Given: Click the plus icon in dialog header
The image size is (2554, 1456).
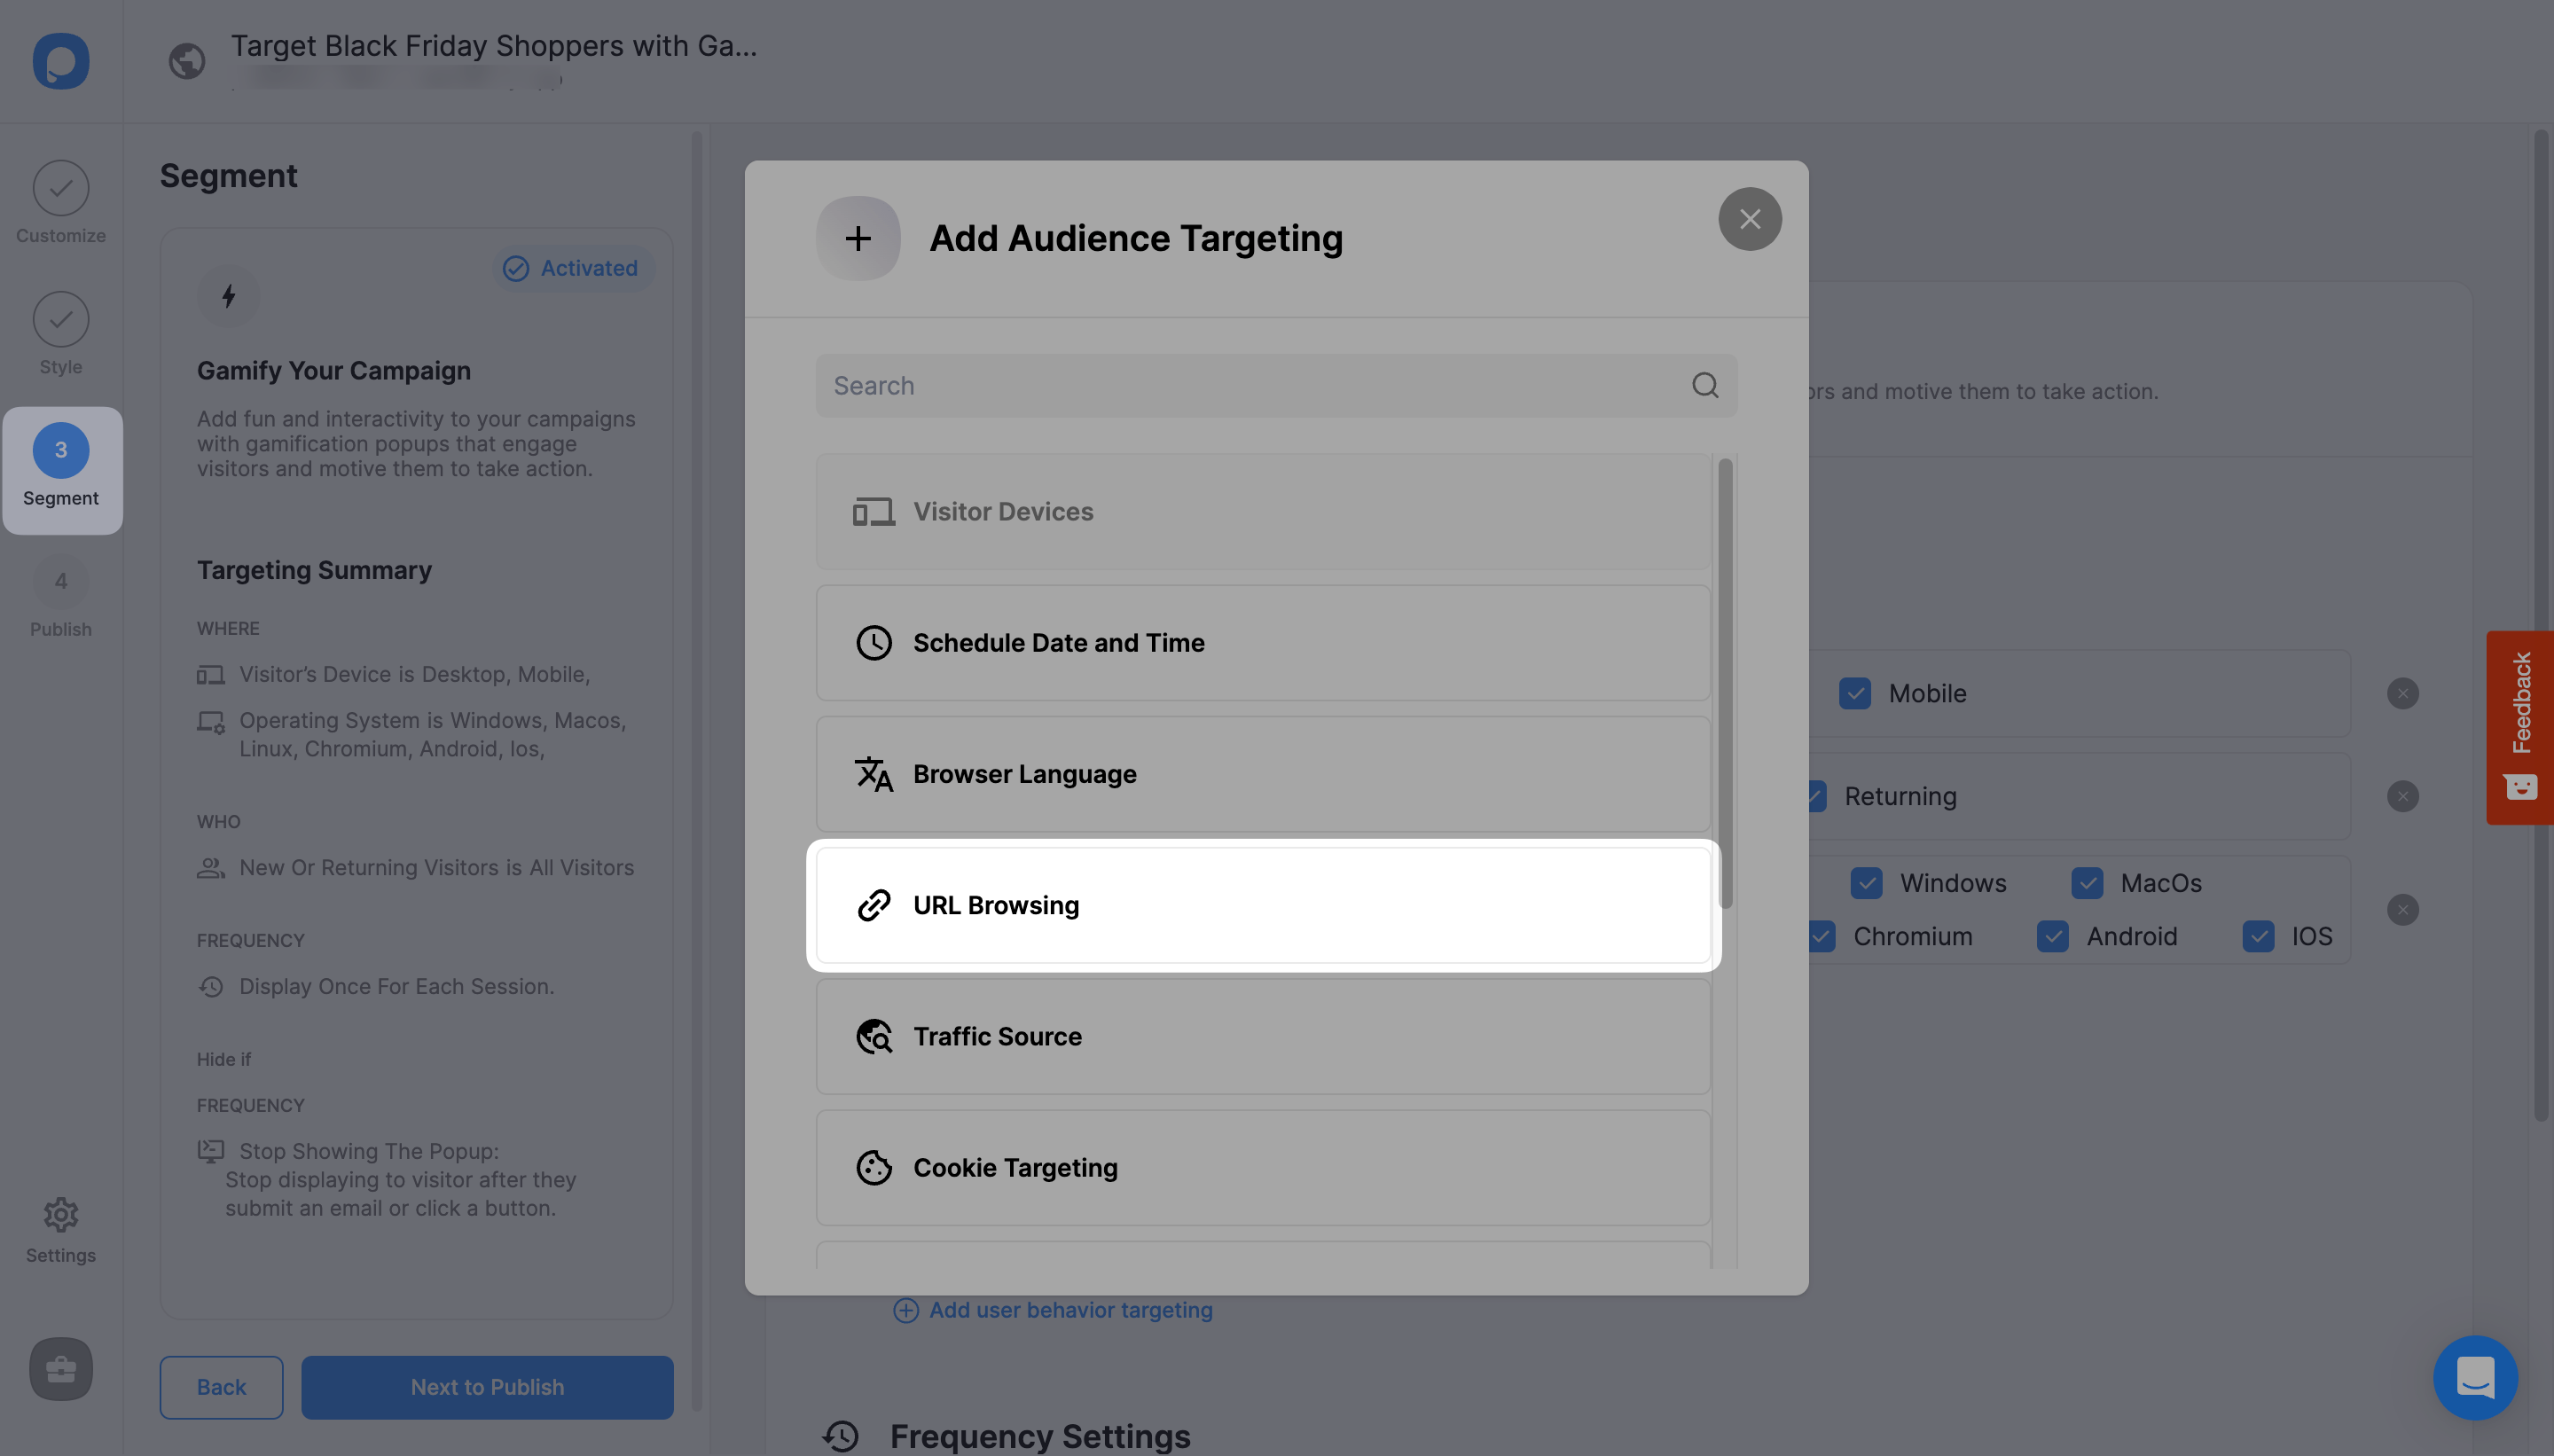Looking at the screenshot, I should (858, 238).
